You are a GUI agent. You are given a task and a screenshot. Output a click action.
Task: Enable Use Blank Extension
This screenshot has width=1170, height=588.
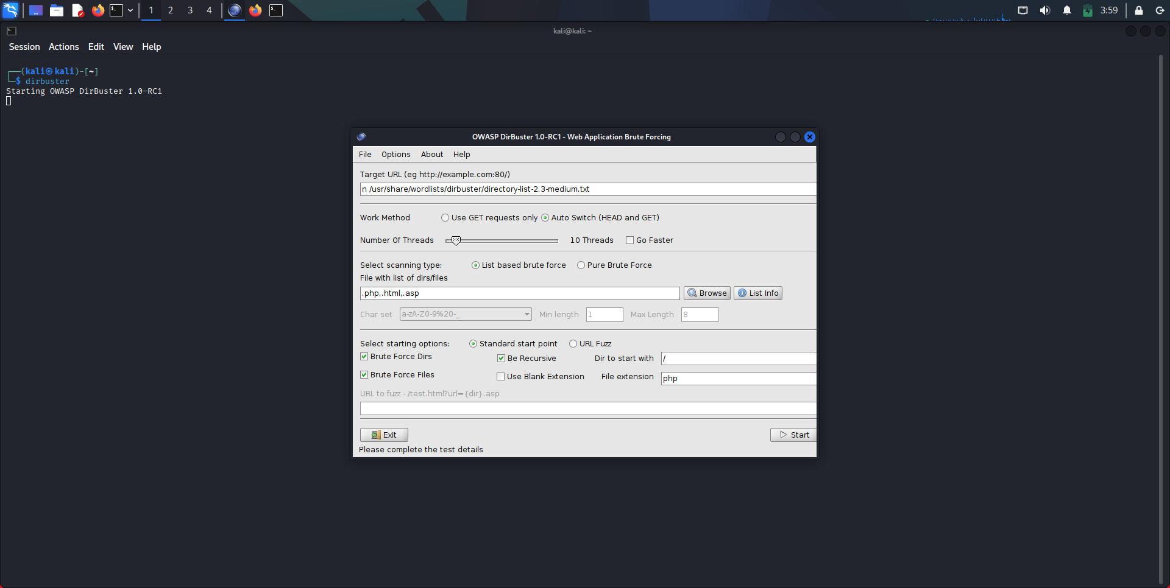pos(501,377)
